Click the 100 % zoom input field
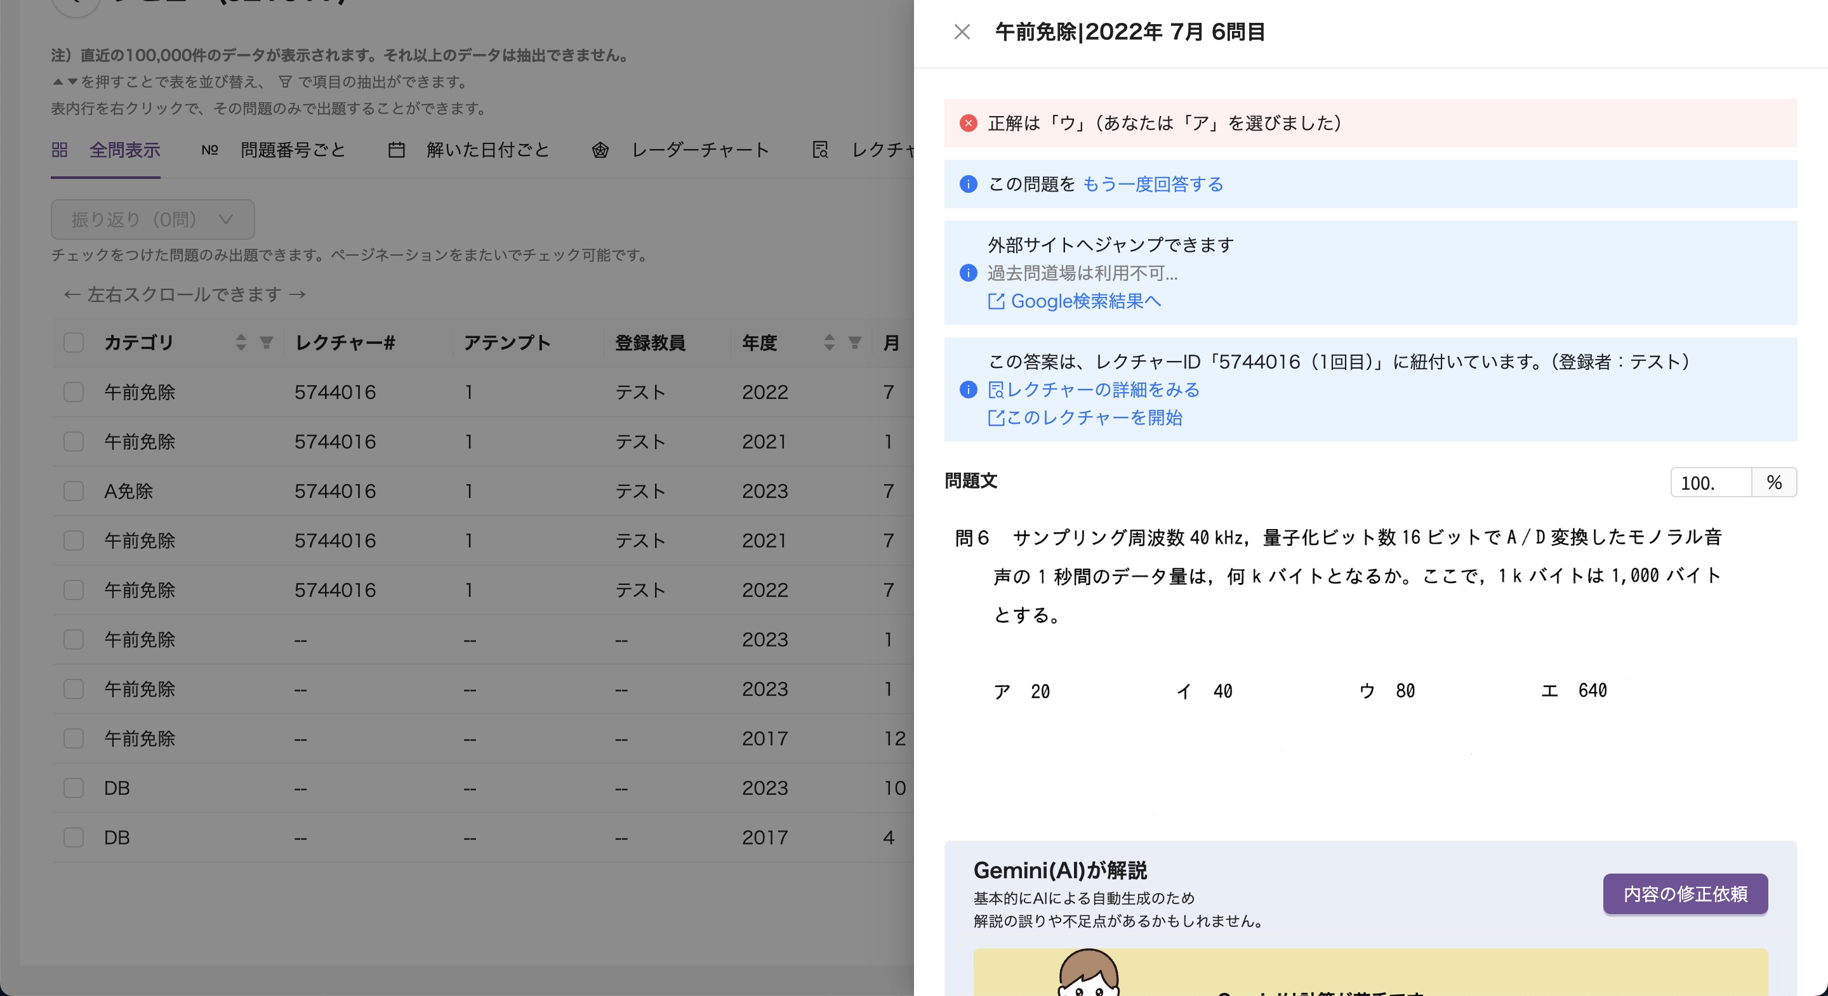 click(x=1710, y=483)
